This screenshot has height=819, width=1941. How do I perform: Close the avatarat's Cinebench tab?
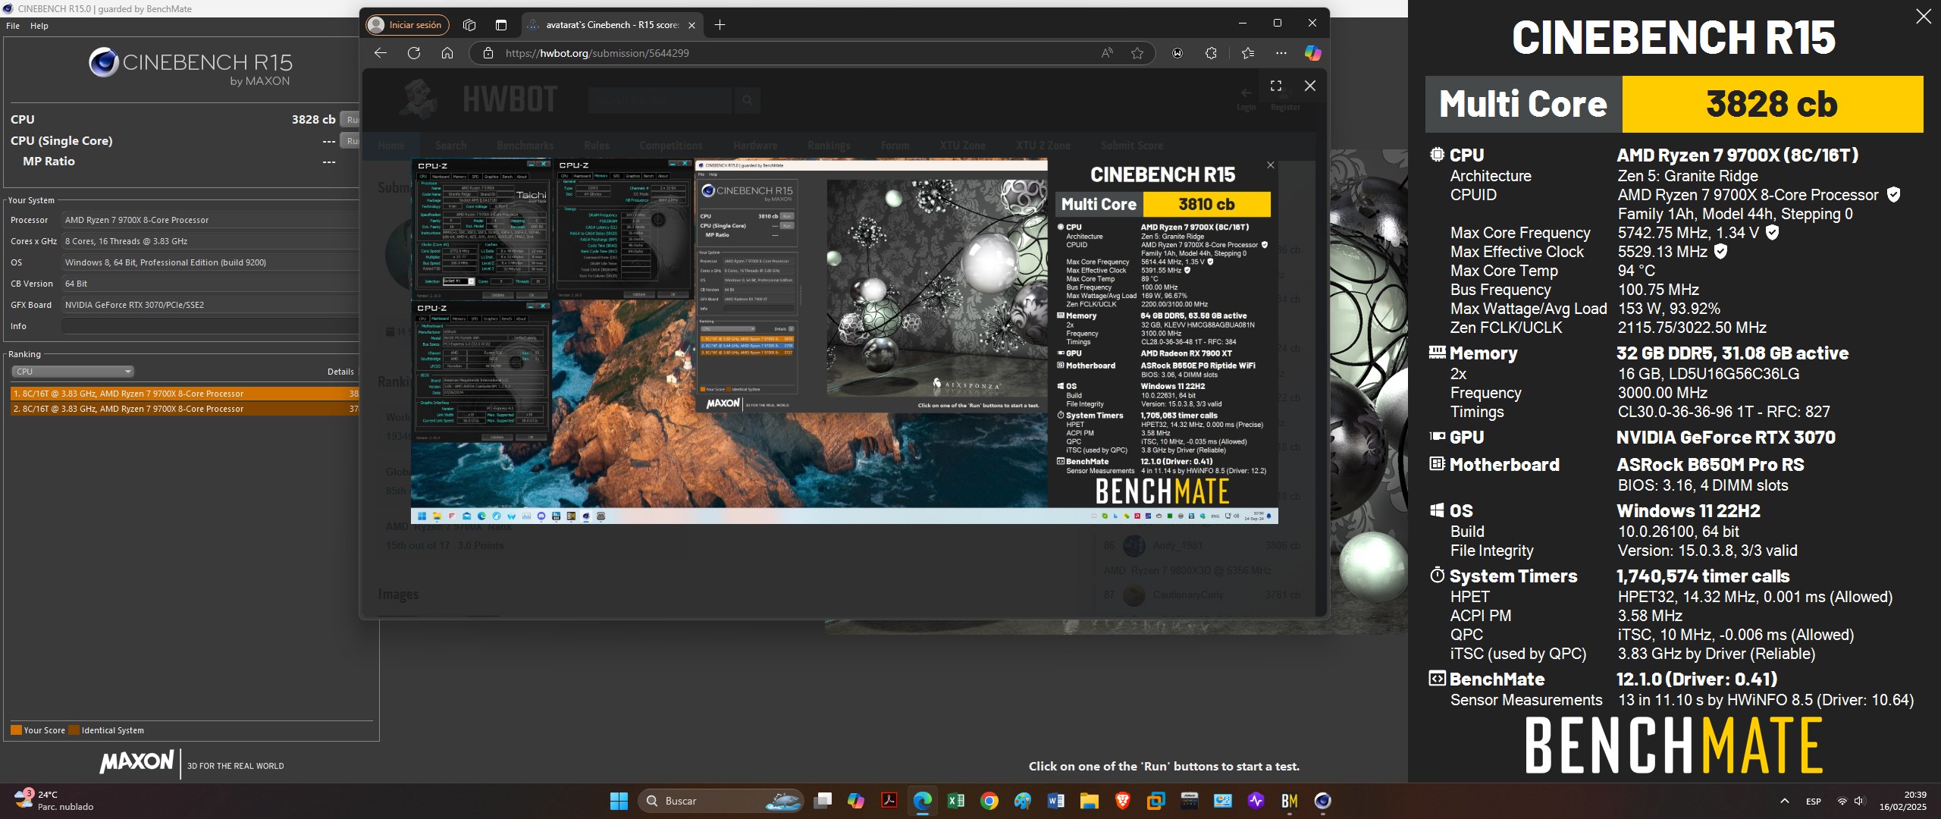click(691, 25)
